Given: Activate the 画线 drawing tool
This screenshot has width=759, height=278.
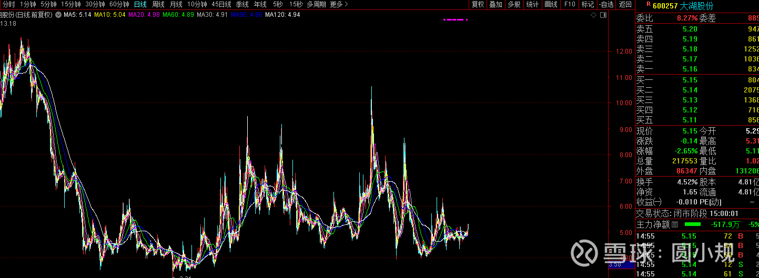Looking at the screenshot, I should (551, 4).
